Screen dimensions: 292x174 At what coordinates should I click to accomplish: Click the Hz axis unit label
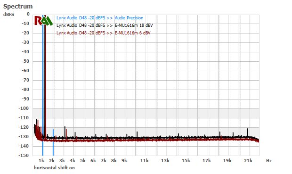269,161
